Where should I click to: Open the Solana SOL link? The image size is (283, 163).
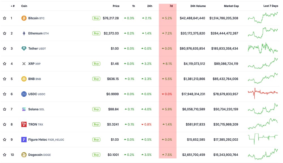[x=36, y=109]
